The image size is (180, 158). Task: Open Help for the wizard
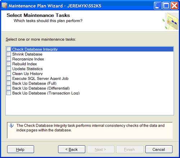pyautogui.click(x=21, y=149)
